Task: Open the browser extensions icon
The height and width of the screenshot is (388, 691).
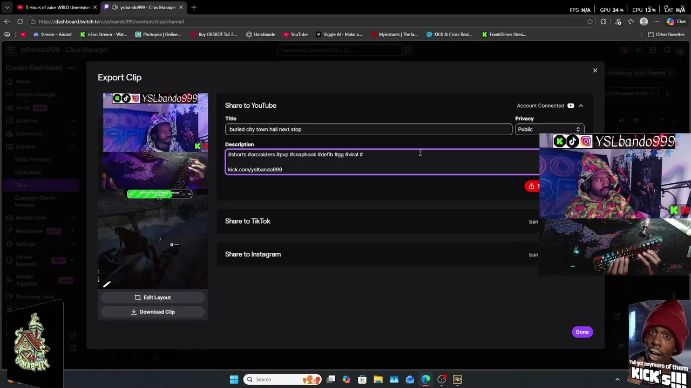Action: tap(603, 22)
